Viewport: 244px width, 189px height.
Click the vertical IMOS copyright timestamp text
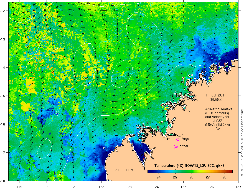pyautogui.click(x=242, y=143)
